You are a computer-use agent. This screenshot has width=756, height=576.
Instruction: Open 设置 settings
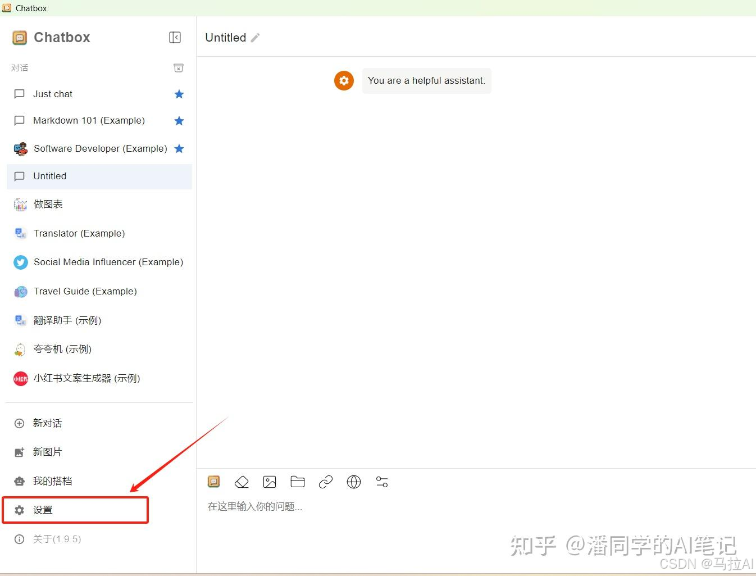(99, 510)
